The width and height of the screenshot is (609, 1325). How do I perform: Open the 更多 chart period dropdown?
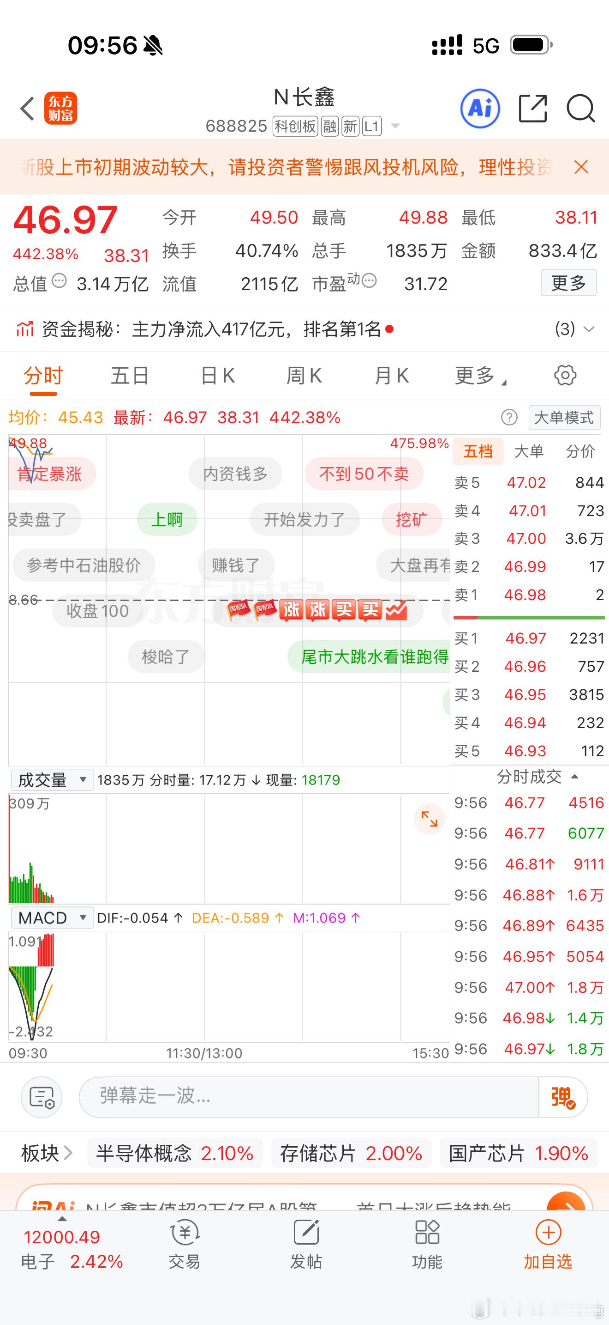tap(481, 376)
